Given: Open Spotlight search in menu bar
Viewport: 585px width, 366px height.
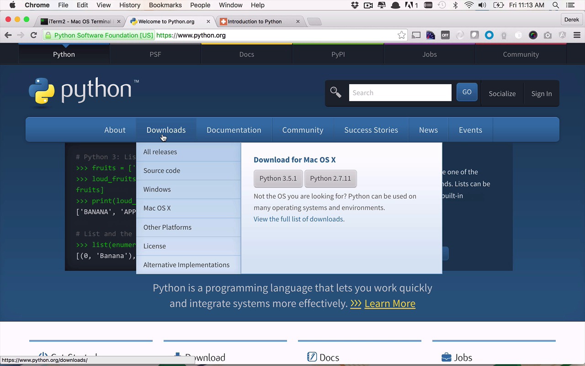Looking at the screenshot, I should 556,5.
